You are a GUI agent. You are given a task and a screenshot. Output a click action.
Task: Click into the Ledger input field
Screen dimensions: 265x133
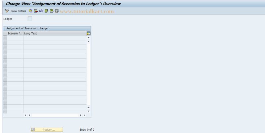click(x=30, y=19)
